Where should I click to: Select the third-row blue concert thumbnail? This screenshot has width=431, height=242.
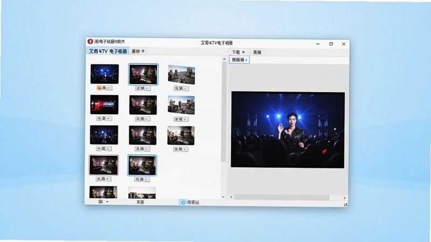click(104, 135)
